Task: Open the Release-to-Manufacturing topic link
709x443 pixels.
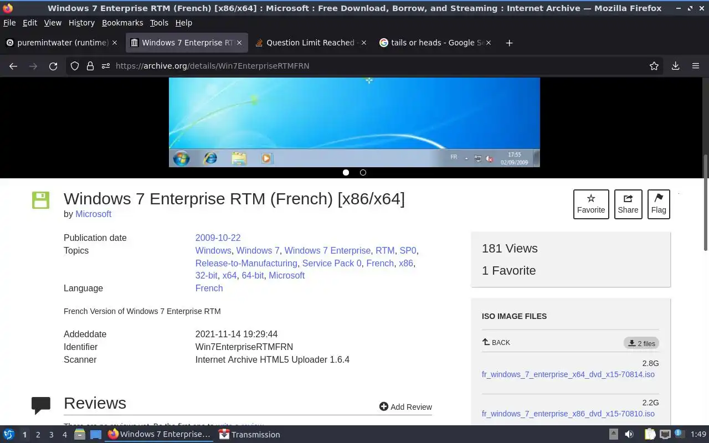Action: coord(246,263)
